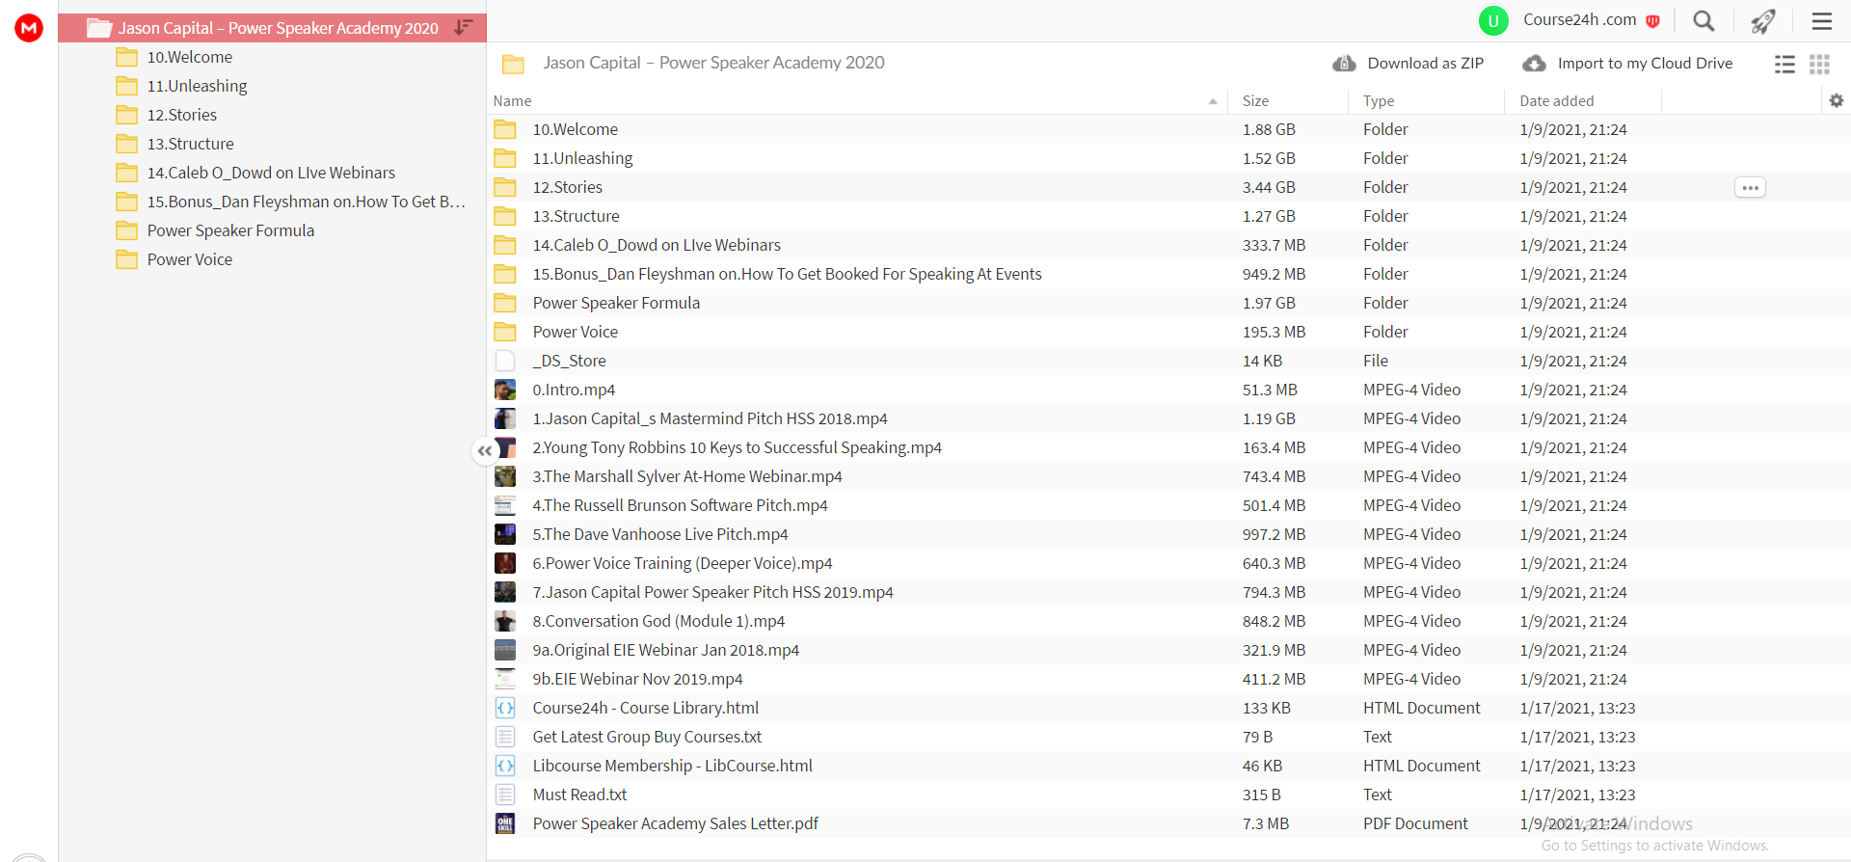The height and width of the screenshot is (862, 1851).
Task: Open 14.Caleb O_Dowd tree folder
Action: pos(271,173)
